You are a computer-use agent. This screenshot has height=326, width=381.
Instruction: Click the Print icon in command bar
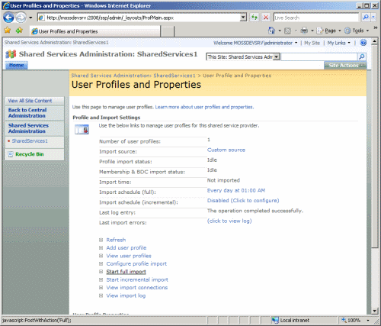[304, 31]
